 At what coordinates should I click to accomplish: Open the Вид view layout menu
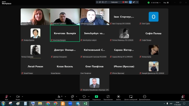pyautogui.click(x=166, y=3)
